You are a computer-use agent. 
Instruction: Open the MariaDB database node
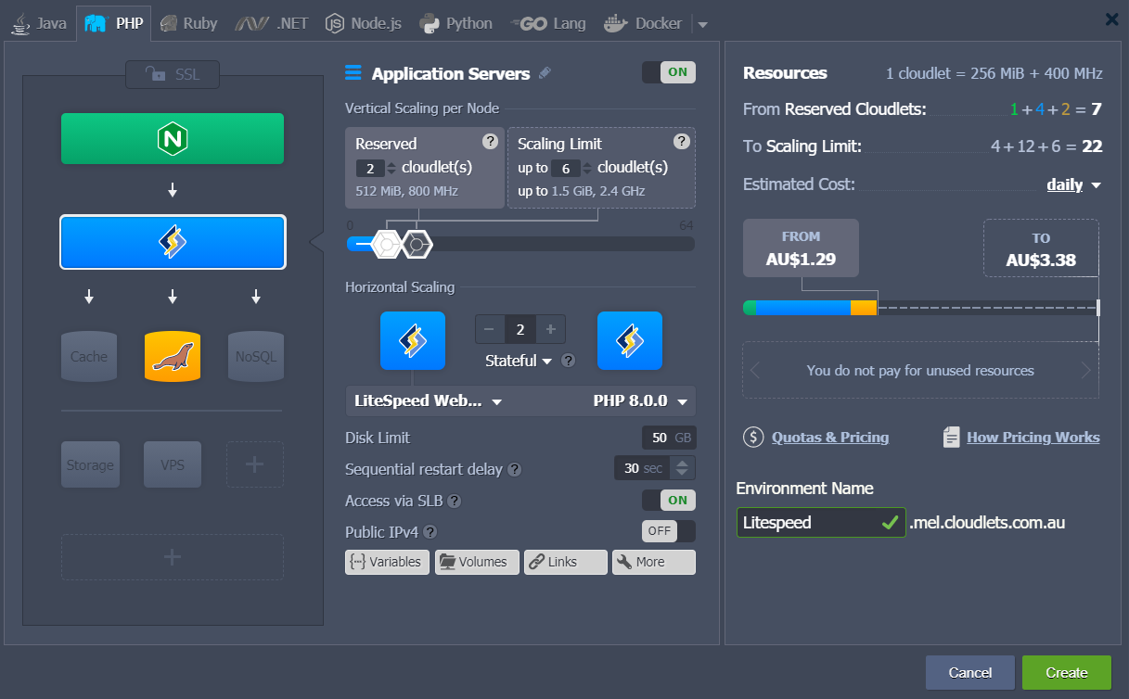[x=173, y=356]
